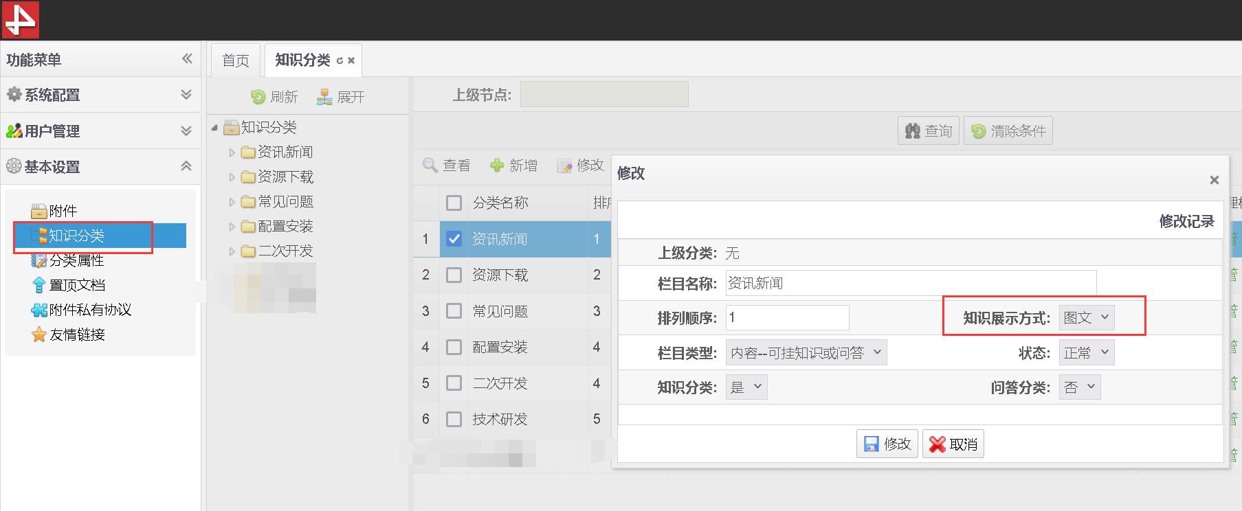
Task: Click the floppy-disk save icon in dialog
Action: click(x=871, y=444)
